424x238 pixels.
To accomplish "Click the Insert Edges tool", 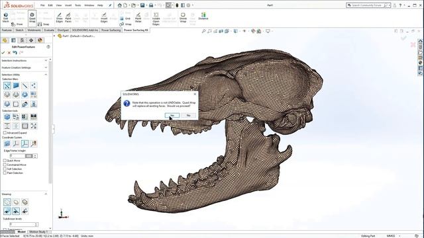I will pyautogui.click(x=104, y=18).
